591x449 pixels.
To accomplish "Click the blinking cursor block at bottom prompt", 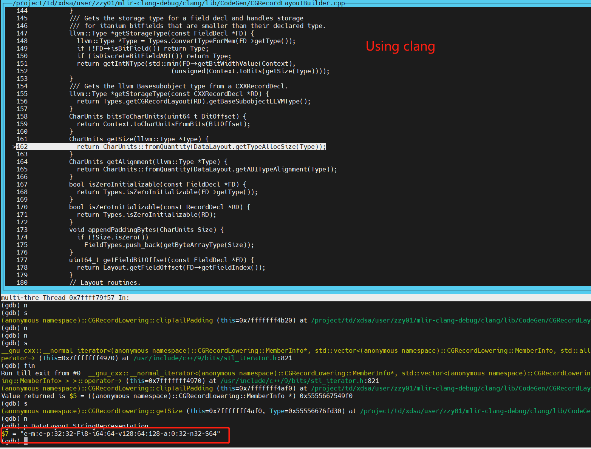I will coord(25,441).
